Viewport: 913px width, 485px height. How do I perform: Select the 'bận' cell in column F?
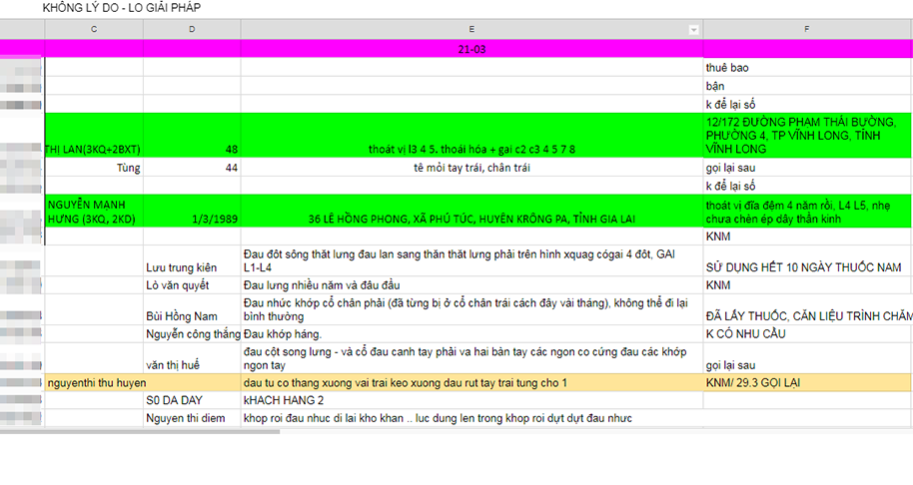click(807, 87)
